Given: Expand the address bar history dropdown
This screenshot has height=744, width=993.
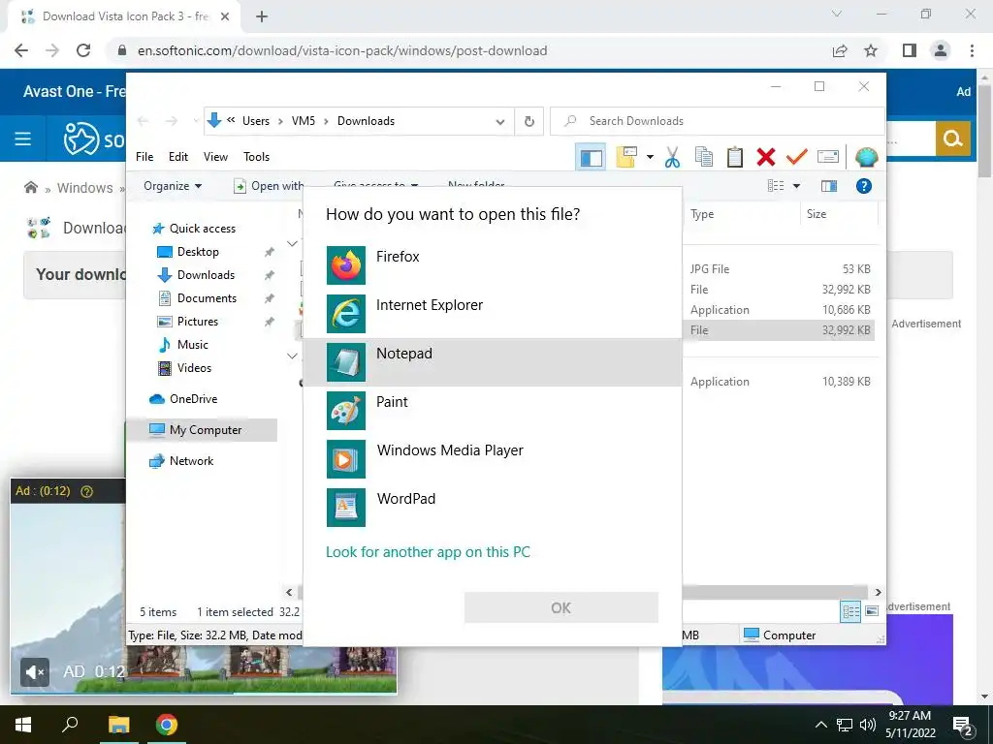Looking at the screenshot, I should 500,121.
